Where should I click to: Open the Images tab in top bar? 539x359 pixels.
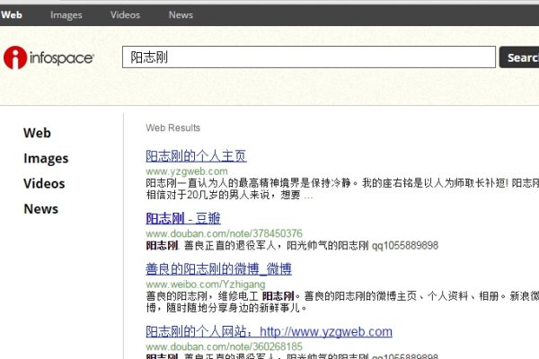tap(66, 15)
